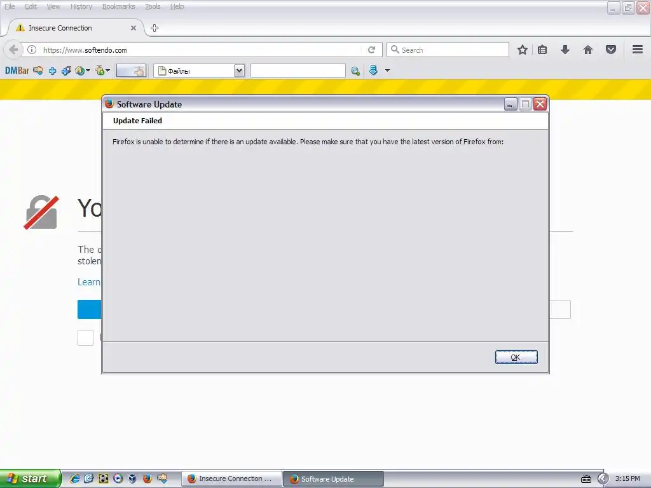Image resolution: width=651 pixels, height=488 pixels.
Task: Click the blue button on the insecure page
Action: (x=89, y=309)
